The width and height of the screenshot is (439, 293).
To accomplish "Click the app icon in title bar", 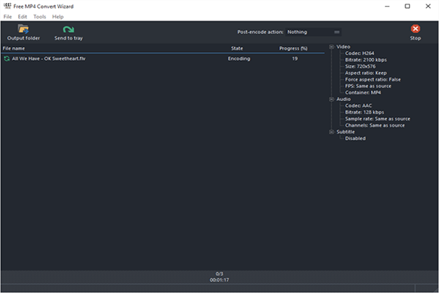I will point(7,6).
